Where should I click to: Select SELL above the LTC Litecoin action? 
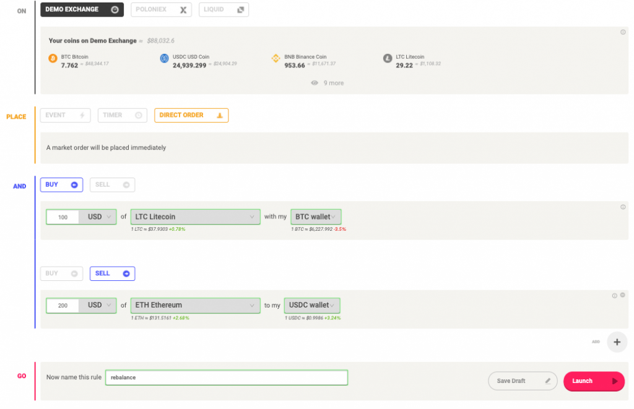pos(112,184)
